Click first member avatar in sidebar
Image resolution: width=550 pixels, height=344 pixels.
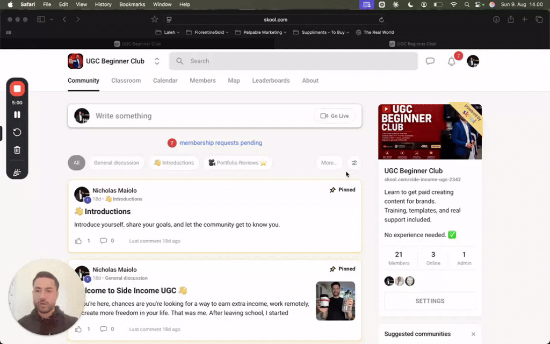(389, 281)
